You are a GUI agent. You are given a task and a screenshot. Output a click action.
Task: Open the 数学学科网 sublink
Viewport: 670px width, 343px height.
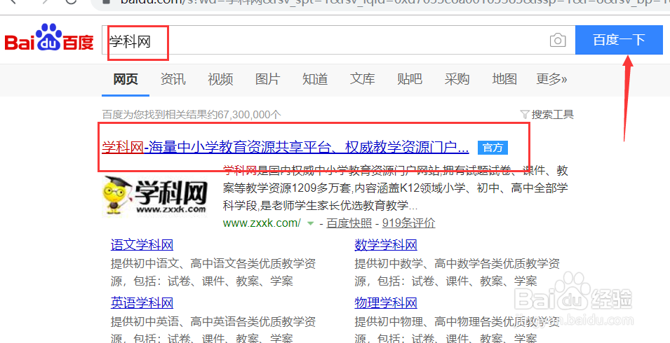pos(386,245)
